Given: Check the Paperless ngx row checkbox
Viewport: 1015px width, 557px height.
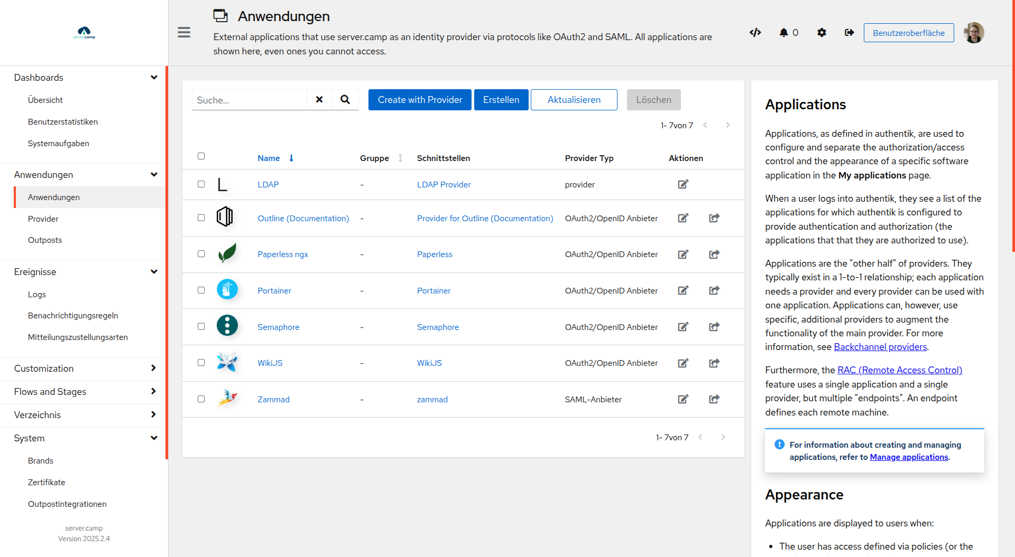Looking at the screenshot, I should point(201,254).
